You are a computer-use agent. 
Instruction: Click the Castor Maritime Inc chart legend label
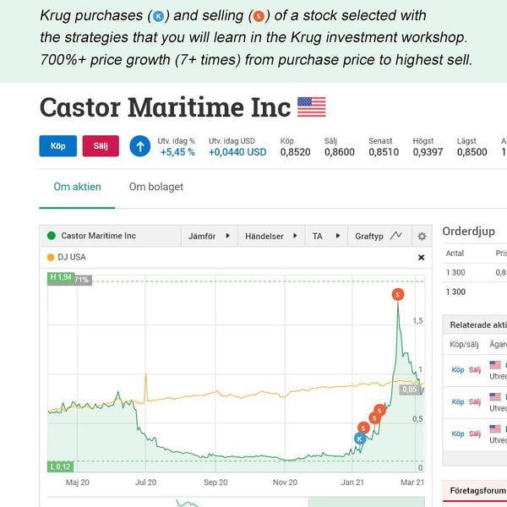98,236
